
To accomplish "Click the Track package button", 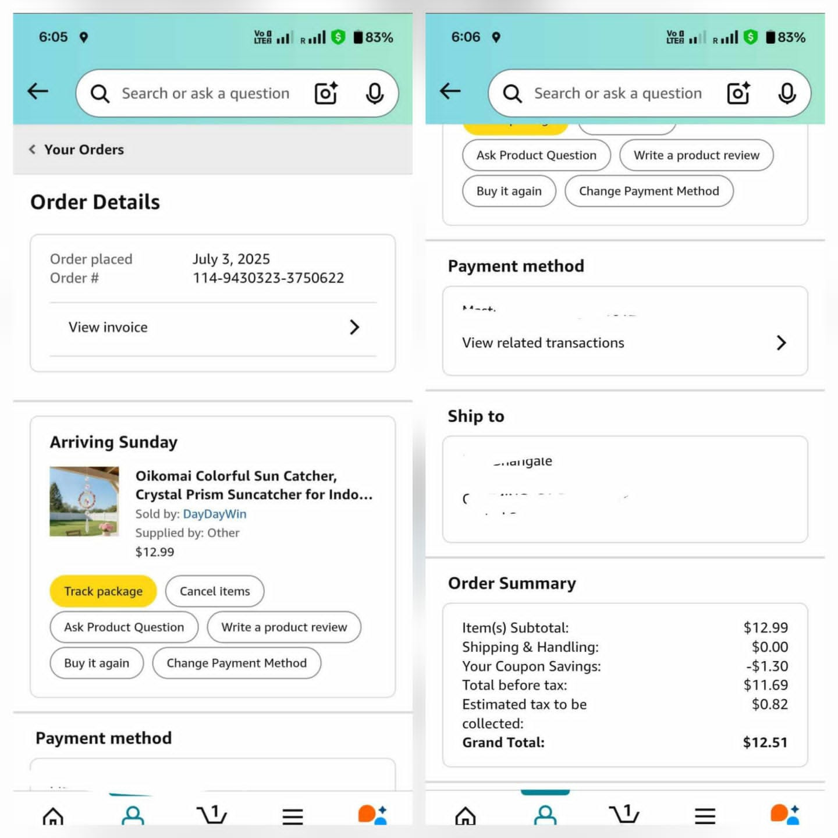I will coord(104,591).
